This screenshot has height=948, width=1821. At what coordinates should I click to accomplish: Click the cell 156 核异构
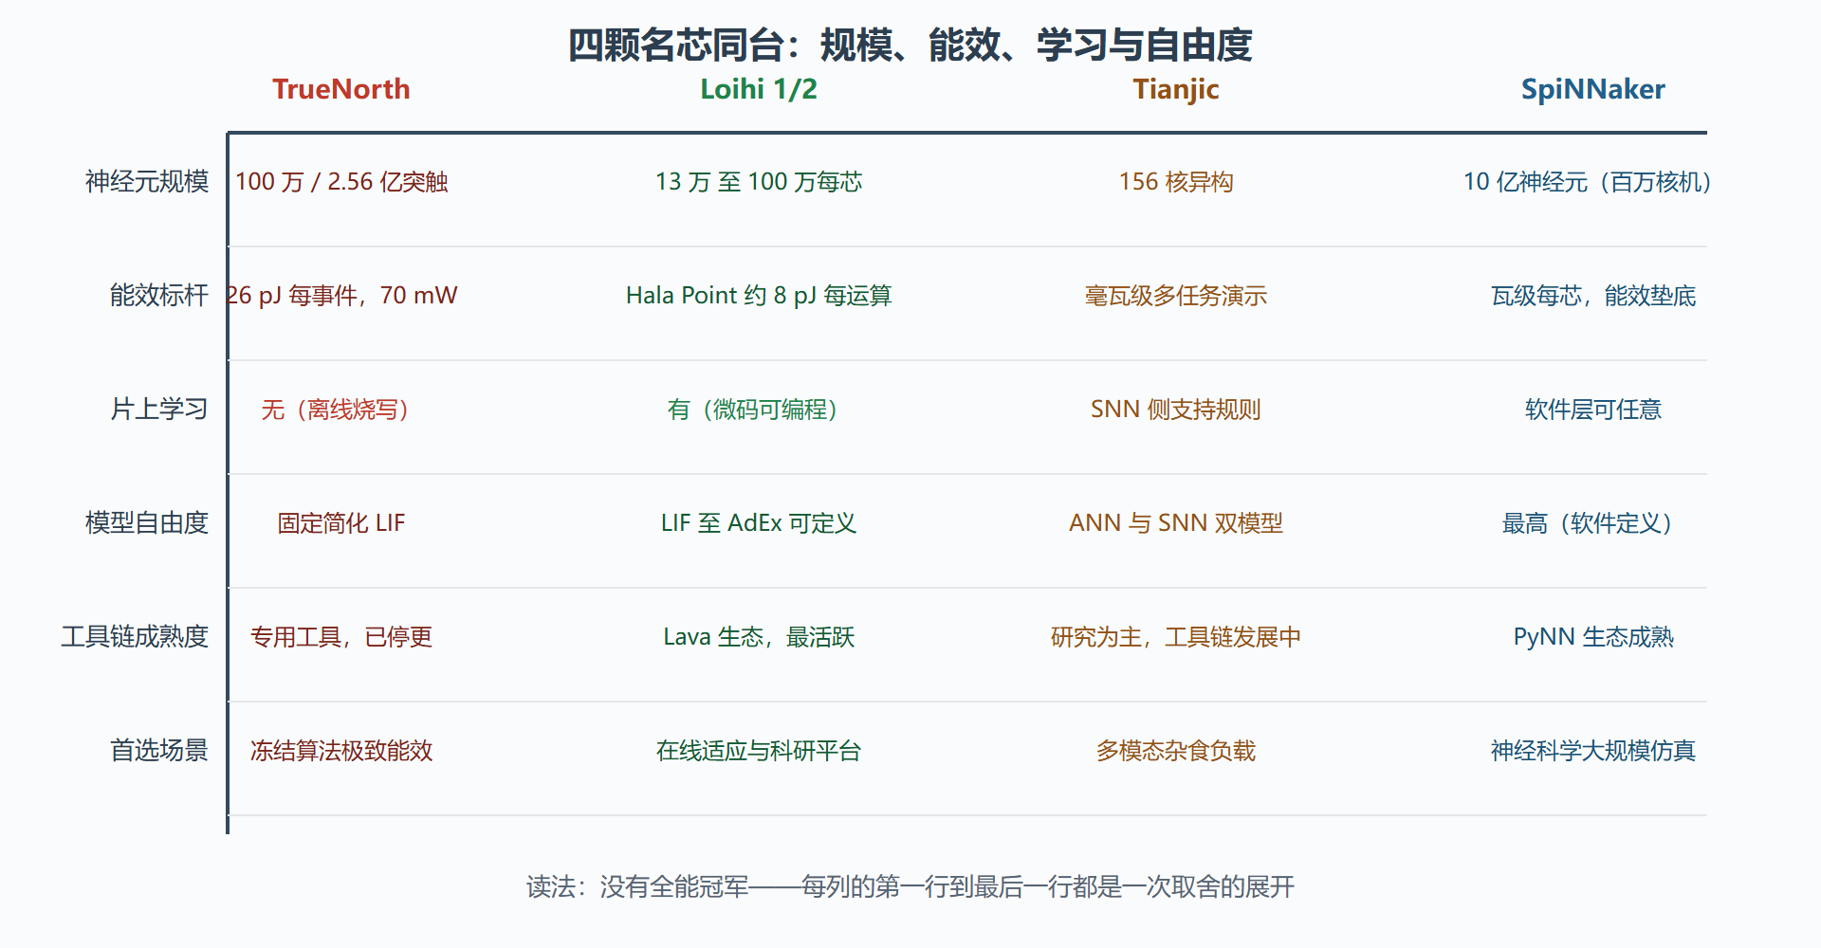(x=1176, y=181)
